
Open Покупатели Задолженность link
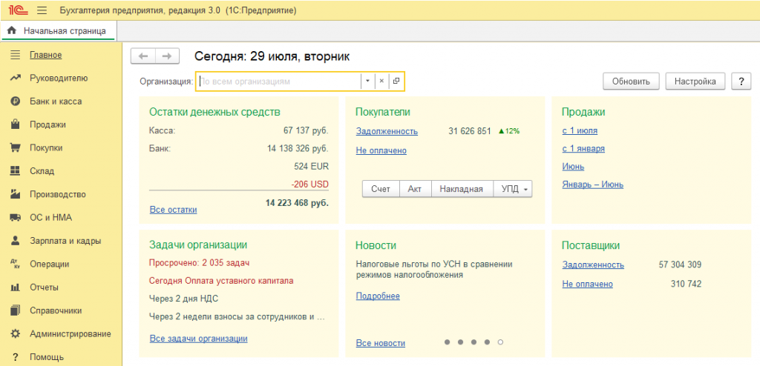pyautogui.click(x=387, y=131)
